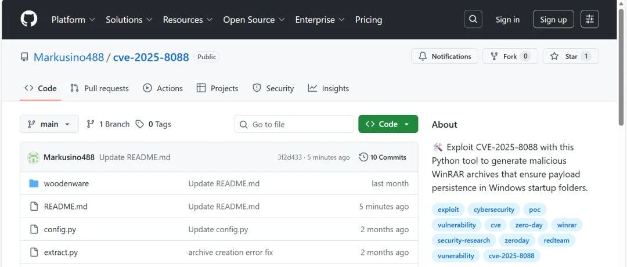Fork the repository

click(510, 56)
